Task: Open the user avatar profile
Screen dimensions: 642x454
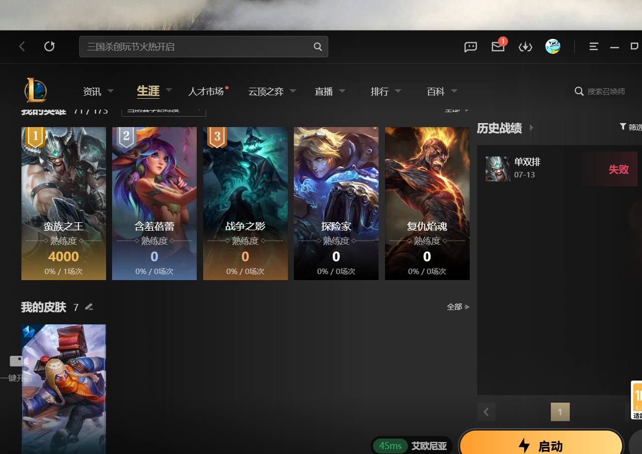Action: tap(553, 46)
